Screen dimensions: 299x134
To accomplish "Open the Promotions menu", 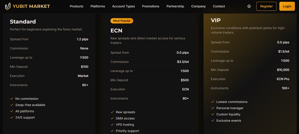I will pyautogui.click(x=151, y=6).
